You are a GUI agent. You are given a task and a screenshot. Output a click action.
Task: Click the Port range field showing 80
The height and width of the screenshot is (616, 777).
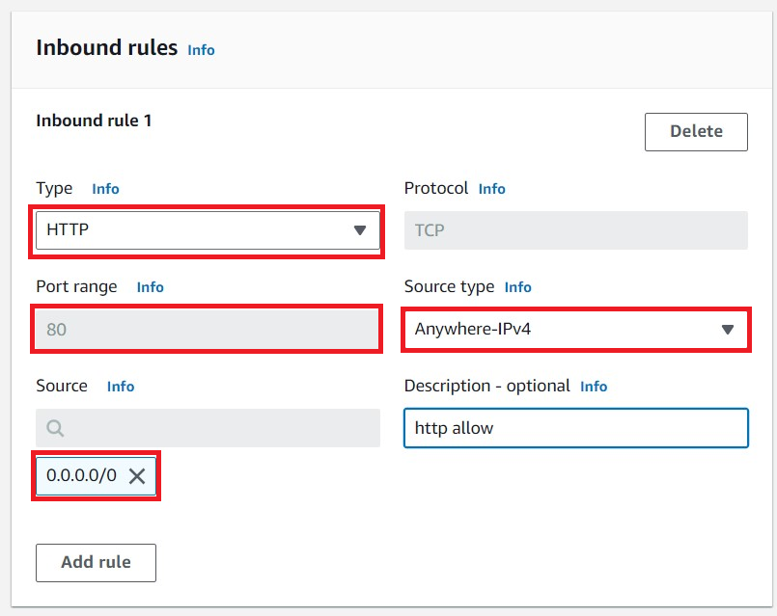(x=207, y=329)
